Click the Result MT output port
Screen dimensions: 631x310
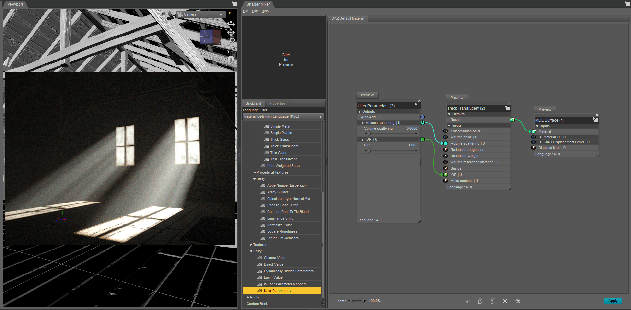[x=512, y=120]
